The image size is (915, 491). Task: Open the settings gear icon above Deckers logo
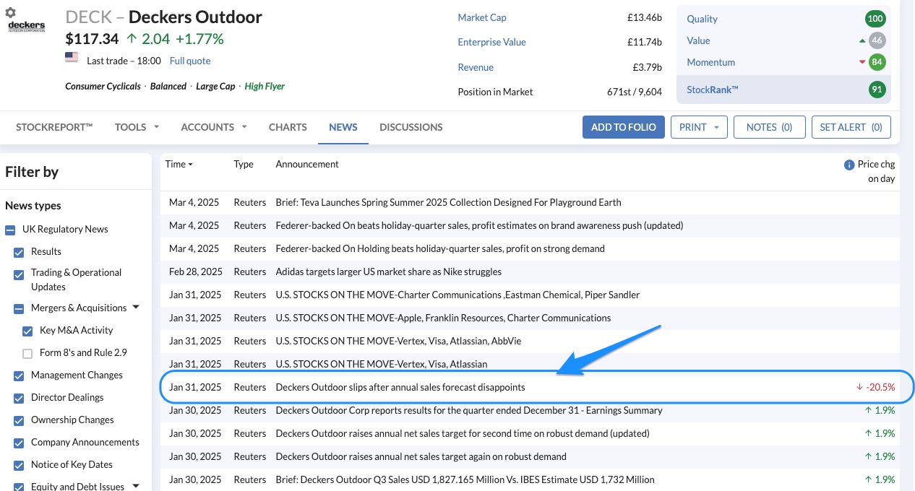coord(11,13)
